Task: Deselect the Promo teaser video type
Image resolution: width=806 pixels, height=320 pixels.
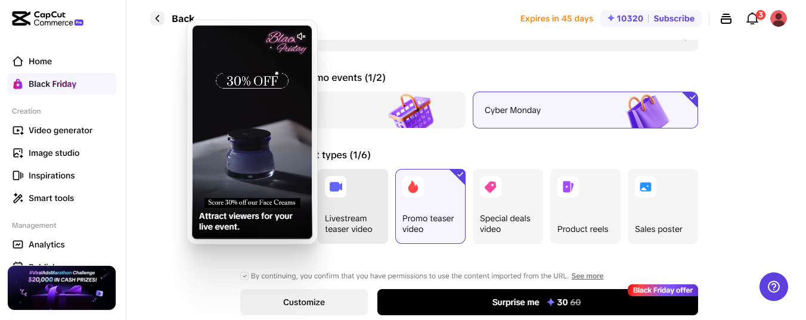Action: point(430,206)
